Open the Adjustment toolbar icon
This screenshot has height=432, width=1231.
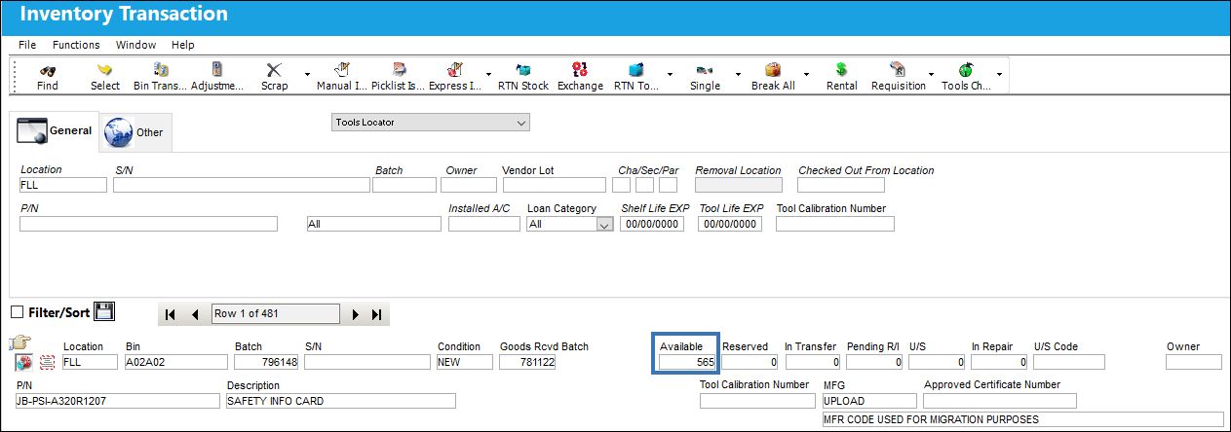(x=217, y=70)
